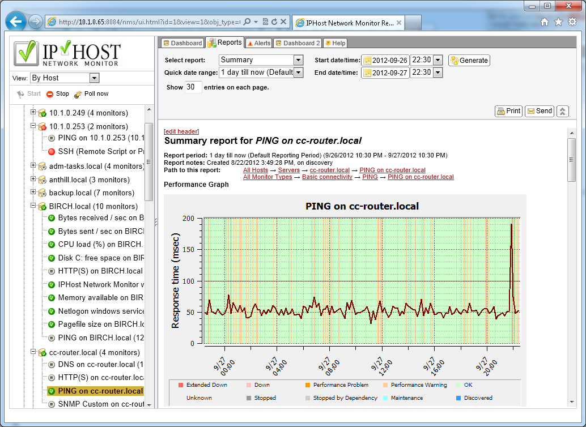Click the Generate report button

469,61
